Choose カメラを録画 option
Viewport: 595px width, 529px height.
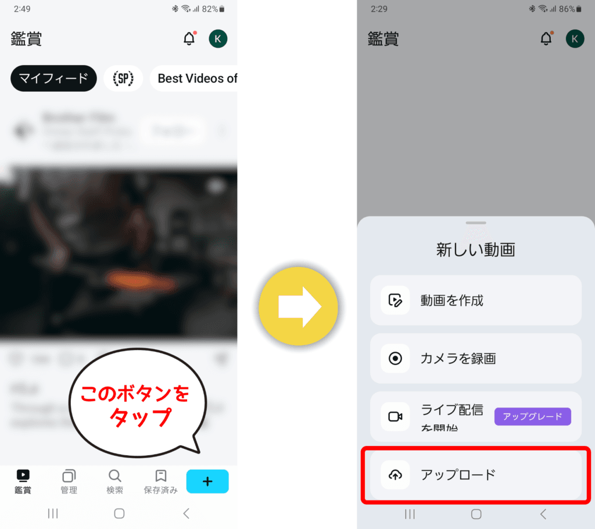(x=475, y=358)
